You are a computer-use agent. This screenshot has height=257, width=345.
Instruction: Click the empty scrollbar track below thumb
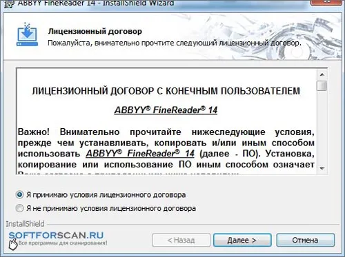322,127
